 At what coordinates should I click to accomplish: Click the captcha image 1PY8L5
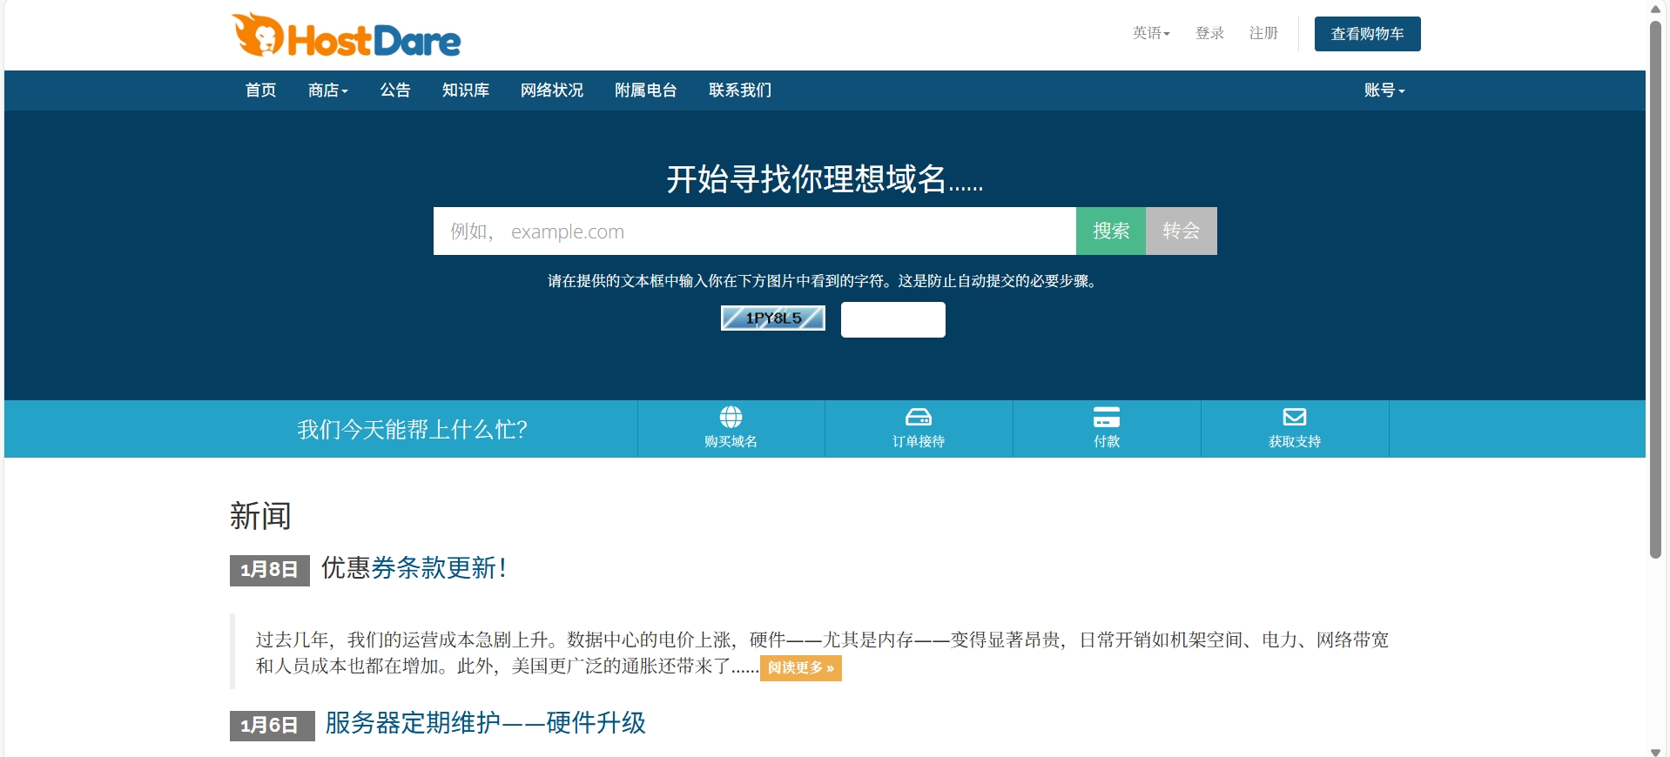click(x=773, y=318)
